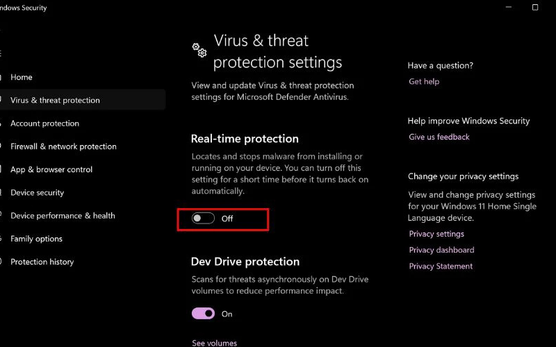Turn on Real-time protection toggle
Viewport: 556px width, 347px height.
tap(203, 219)
